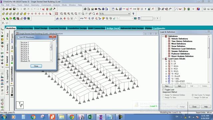
Task: Click the Excel icon in taskbar
Action: coord(91,117)
